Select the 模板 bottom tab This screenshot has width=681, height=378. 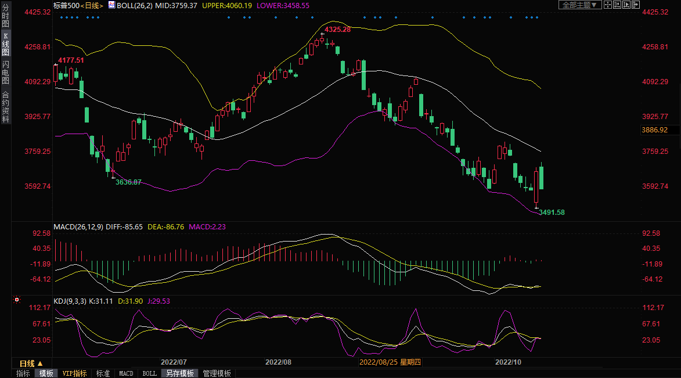[x=46, y=373]
